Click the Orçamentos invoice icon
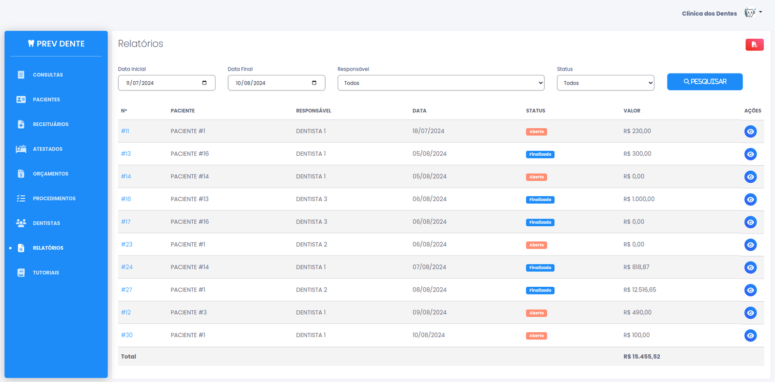Viewport: 775px width, 382px height. pos(21,174)
